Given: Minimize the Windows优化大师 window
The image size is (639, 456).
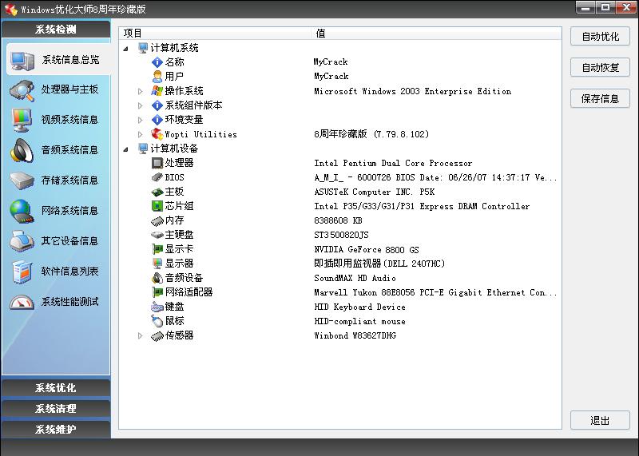Looking at the screenshot, I should click(x=585, y=8).
